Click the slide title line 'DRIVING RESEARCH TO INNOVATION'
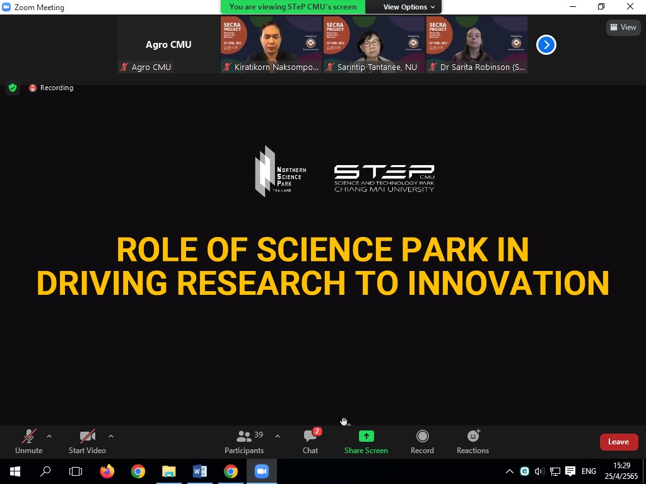This screenshot has width=646, height=484. point(323,283)
